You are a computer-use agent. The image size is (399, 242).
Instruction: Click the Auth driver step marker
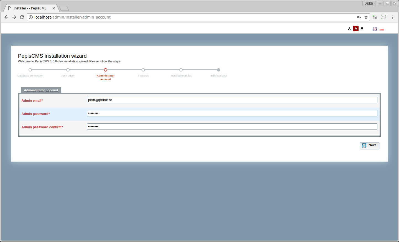[x=68, y=70]
